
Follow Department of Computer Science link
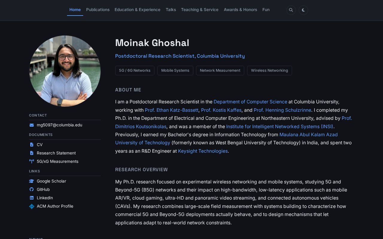coord(250,102)
